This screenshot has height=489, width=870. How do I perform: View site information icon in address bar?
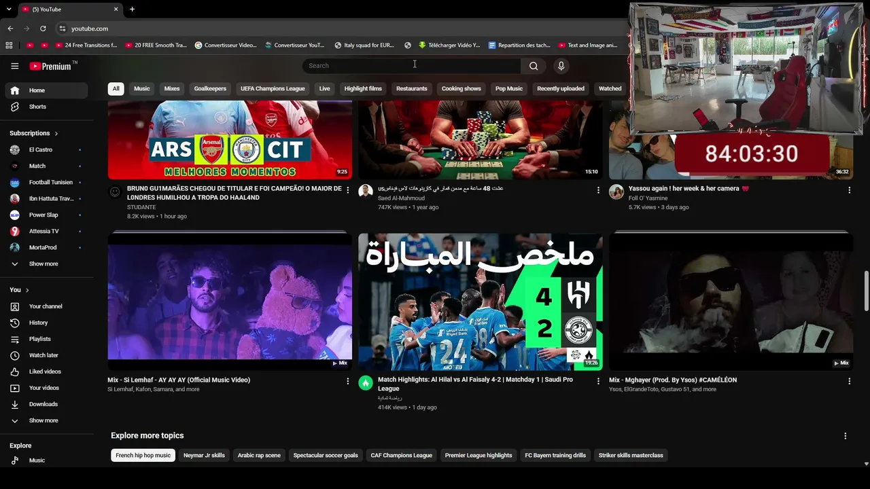coord(63,29)
